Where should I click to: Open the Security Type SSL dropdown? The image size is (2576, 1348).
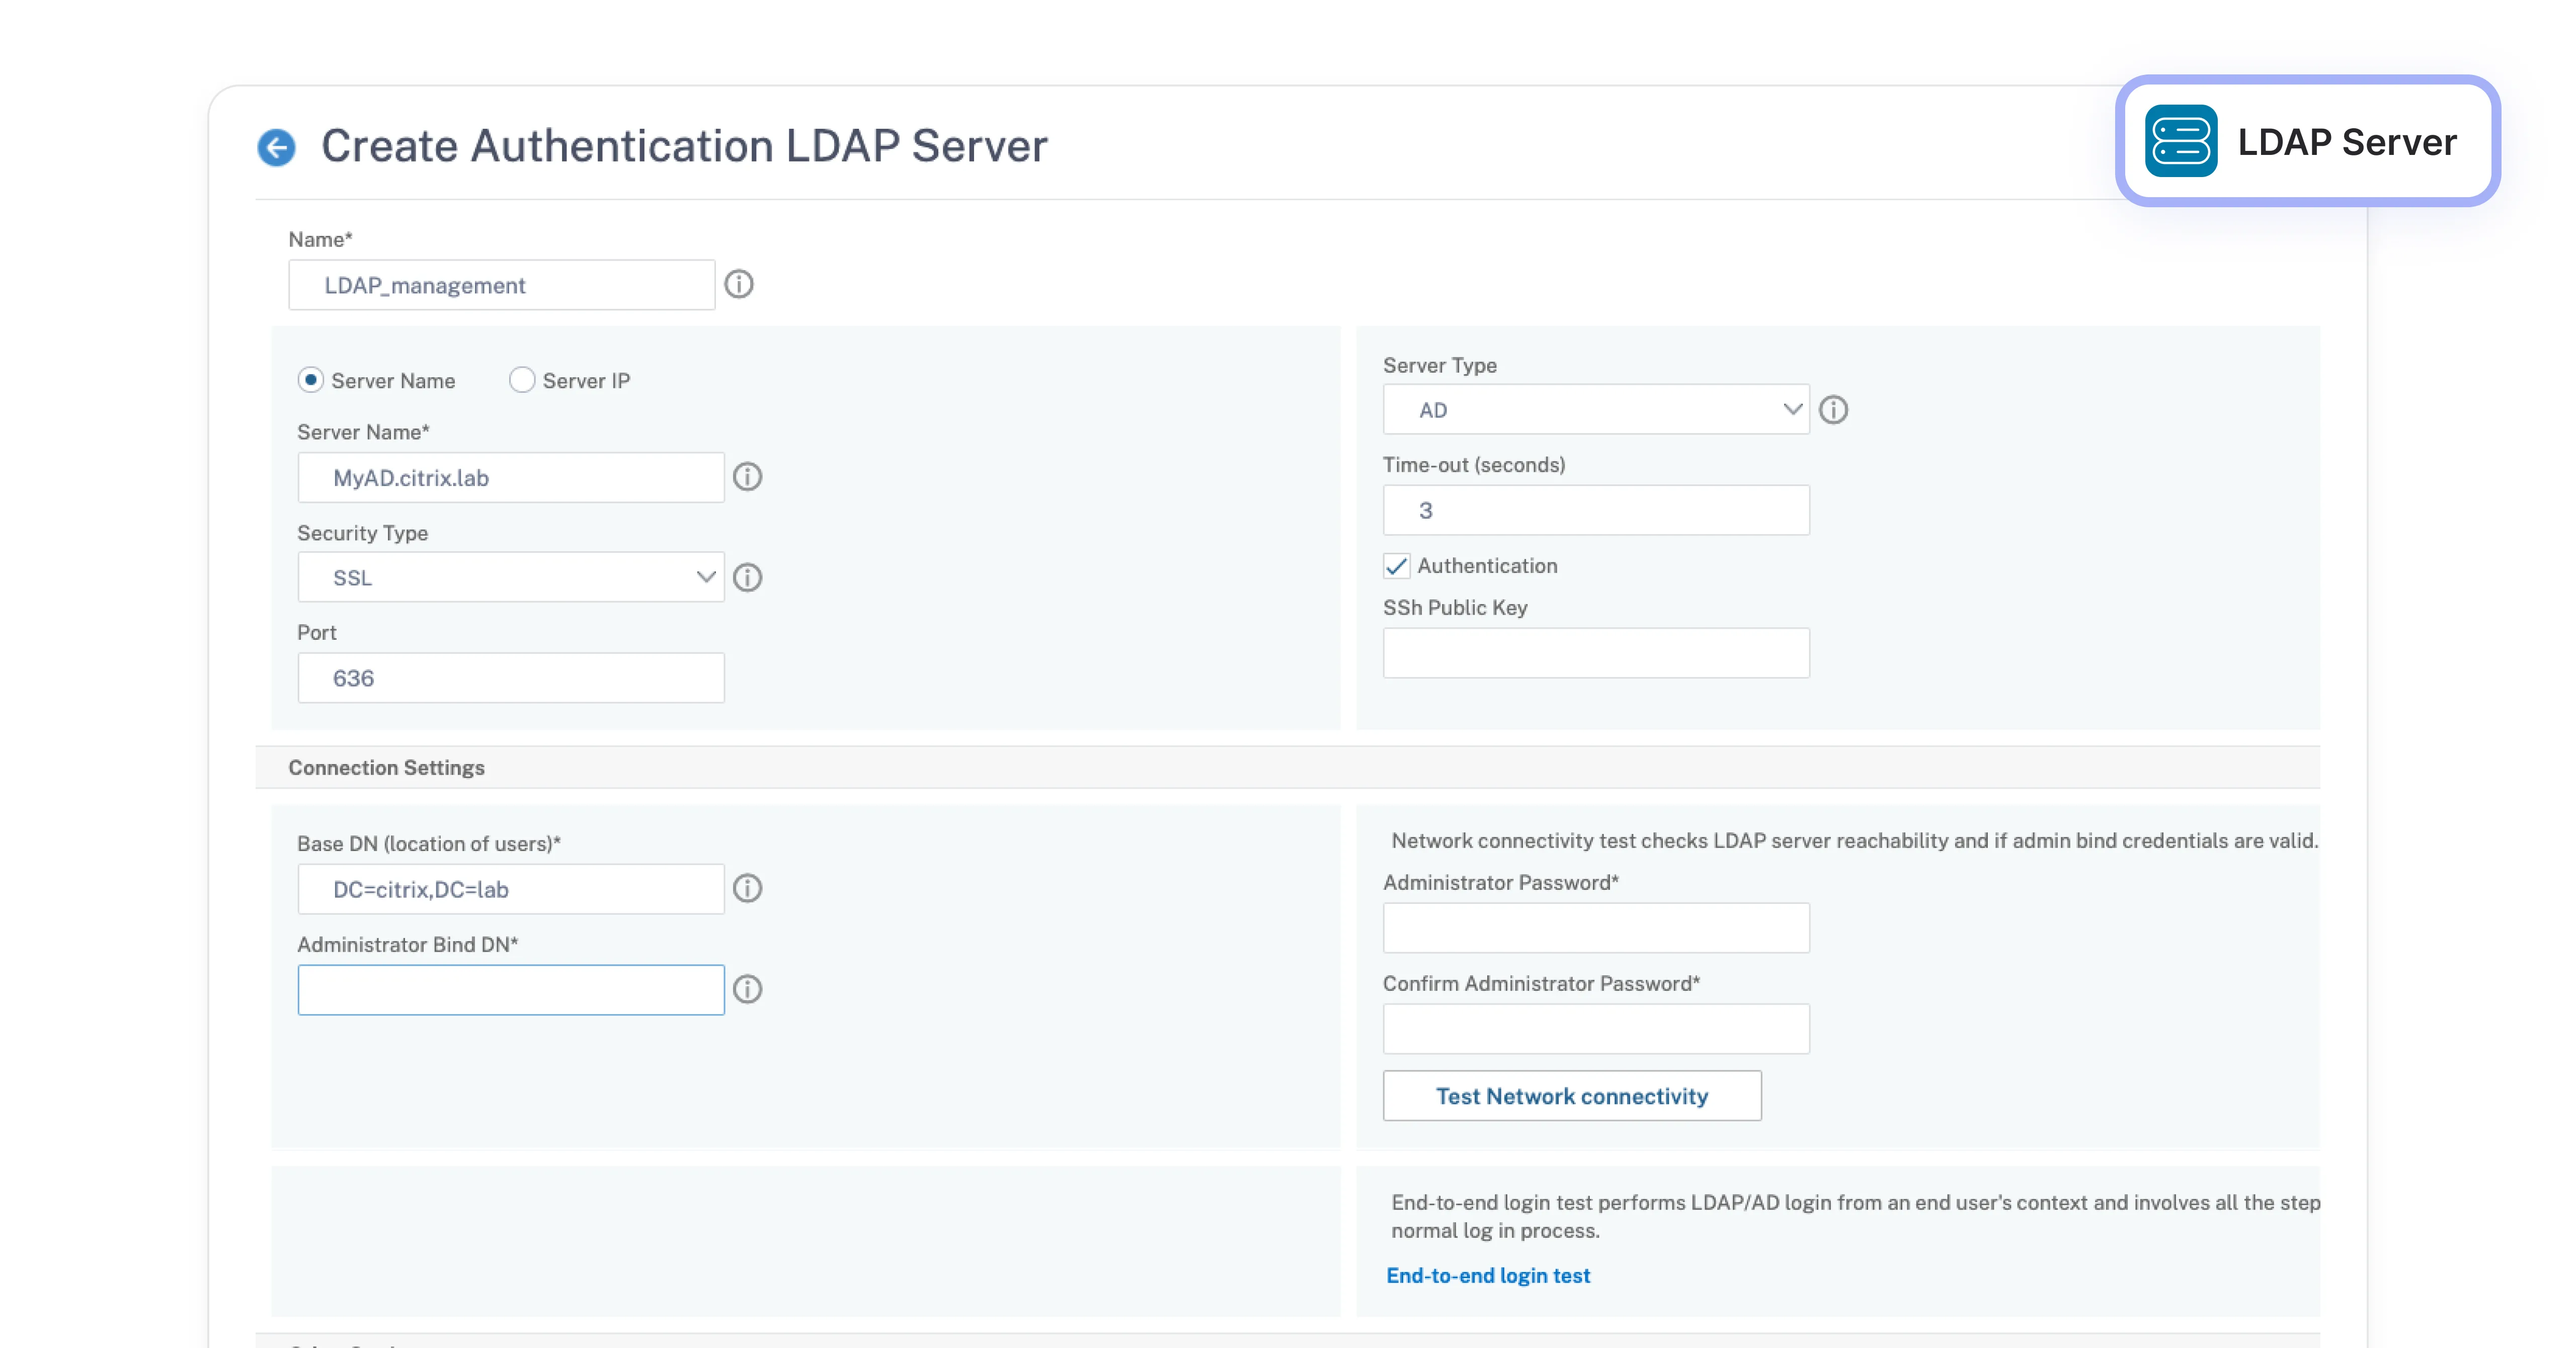511,577
